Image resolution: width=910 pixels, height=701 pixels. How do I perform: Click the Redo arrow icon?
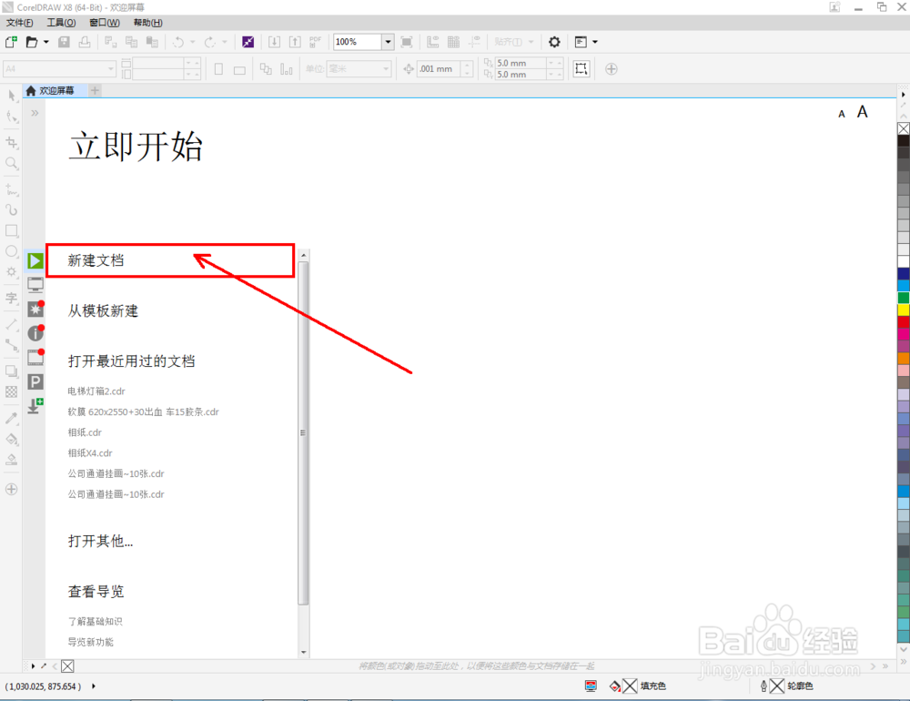[x=210, y=42]
